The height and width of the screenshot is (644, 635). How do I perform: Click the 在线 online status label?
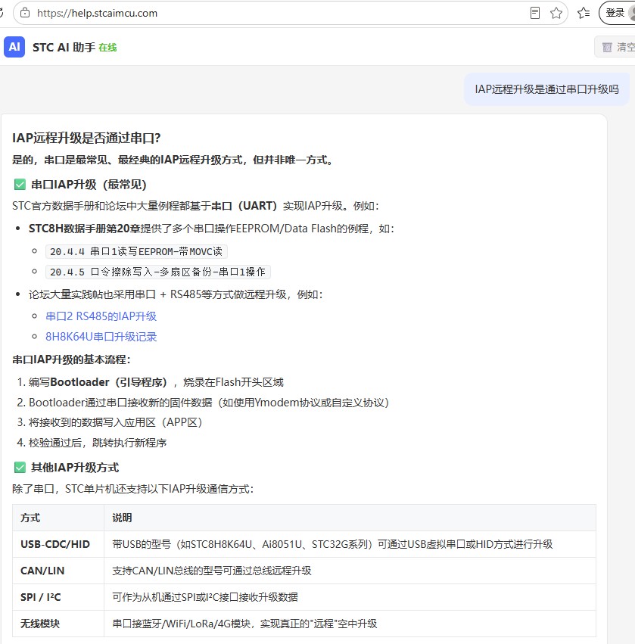[x=107, y=48]
